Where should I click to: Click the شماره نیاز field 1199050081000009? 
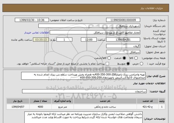point(123,20)
